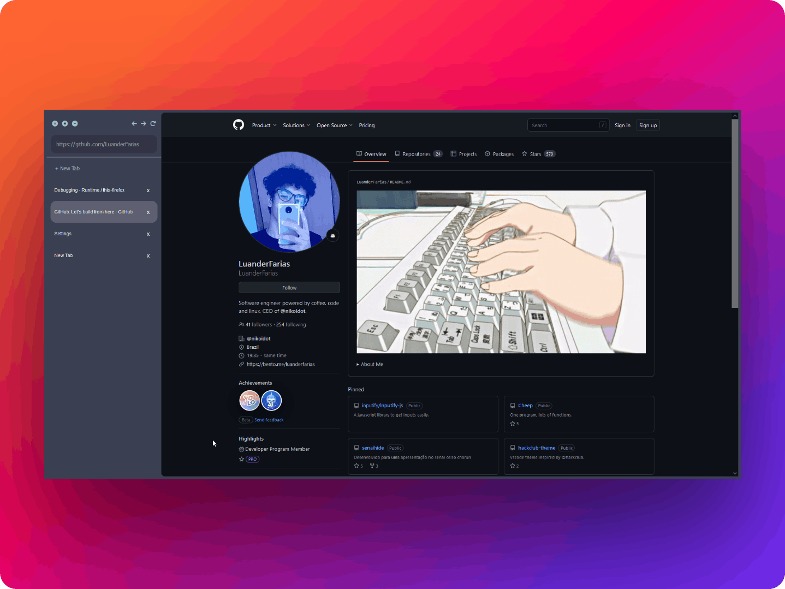785x589 pixels.
Task: Open a new tab with + New Tab
Action: (x=67, y=169)
